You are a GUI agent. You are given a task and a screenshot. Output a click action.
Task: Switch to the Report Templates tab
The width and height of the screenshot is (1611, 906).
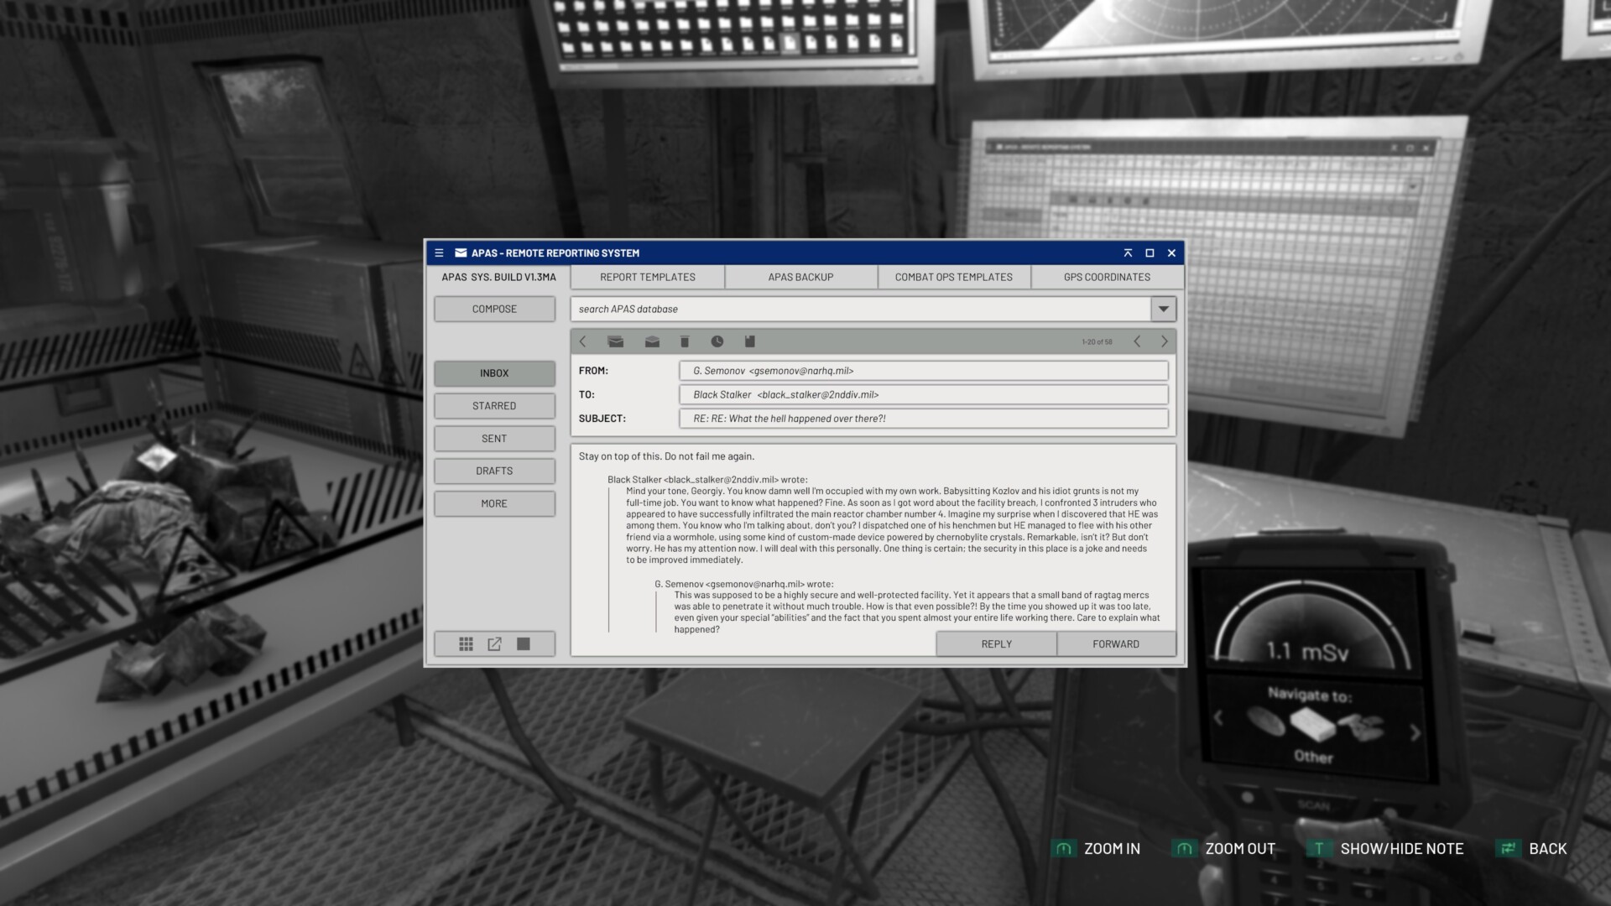(648, 277)
